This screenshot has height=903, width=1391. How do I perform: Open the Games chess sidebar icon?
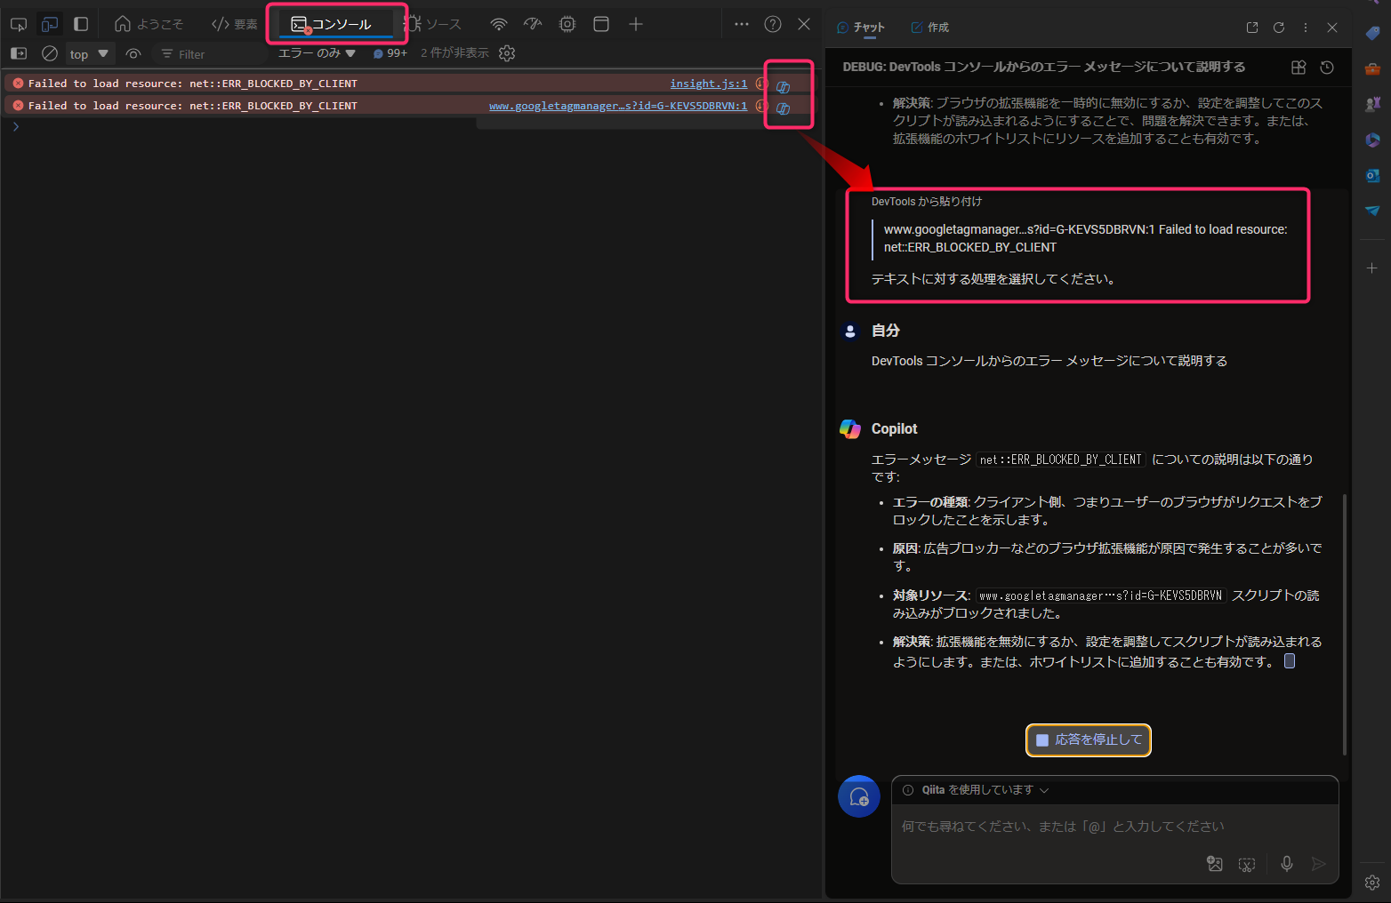(x=1372, y=104)
